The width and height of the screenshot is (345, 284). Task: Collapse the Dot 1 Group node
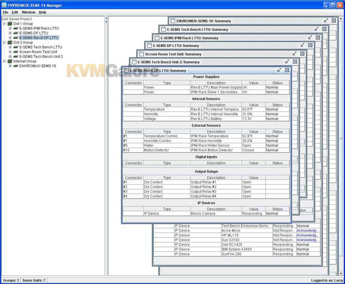point(4,23)
